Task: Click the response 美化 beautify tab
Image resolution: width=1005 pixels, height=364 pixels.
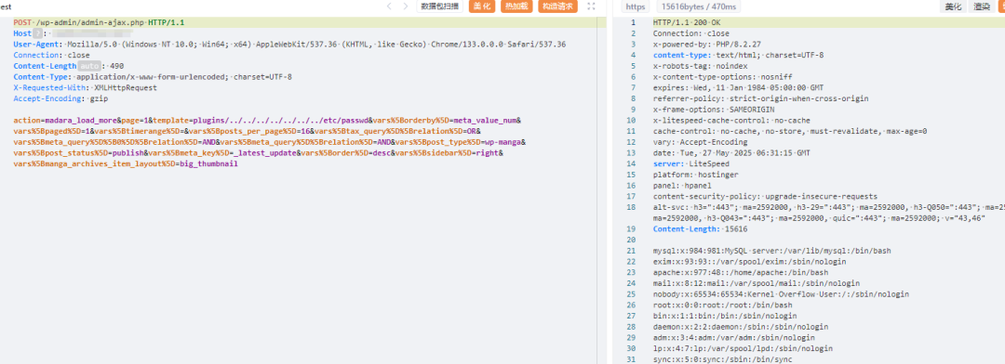Action: tap(953, 7)
